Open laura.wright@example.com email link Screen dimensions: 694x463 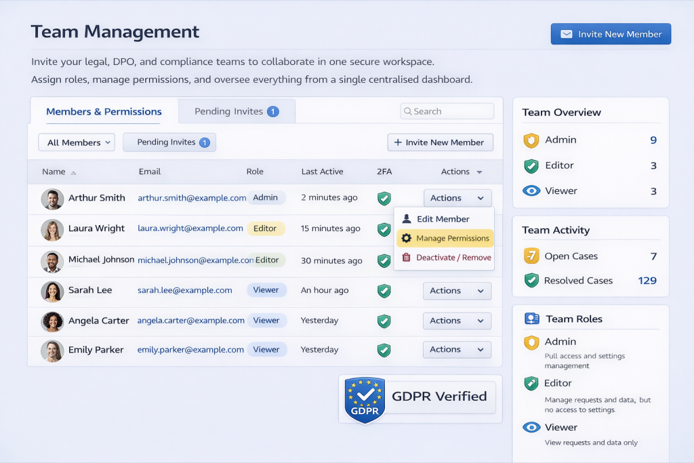[x=190, y=228]
